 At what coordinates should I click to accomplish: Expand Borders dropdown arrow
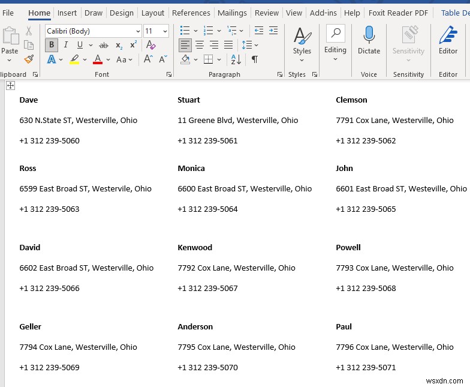pyautogui.click(x=219, y=60)
